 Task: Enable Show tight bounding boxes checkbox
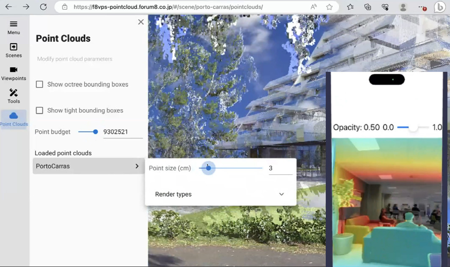39,110
